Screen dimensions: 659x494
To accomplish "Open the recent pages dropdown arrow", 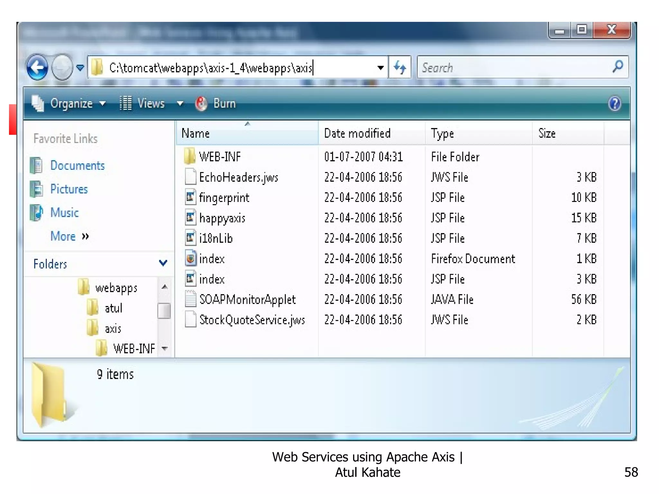I will (80, 68).
